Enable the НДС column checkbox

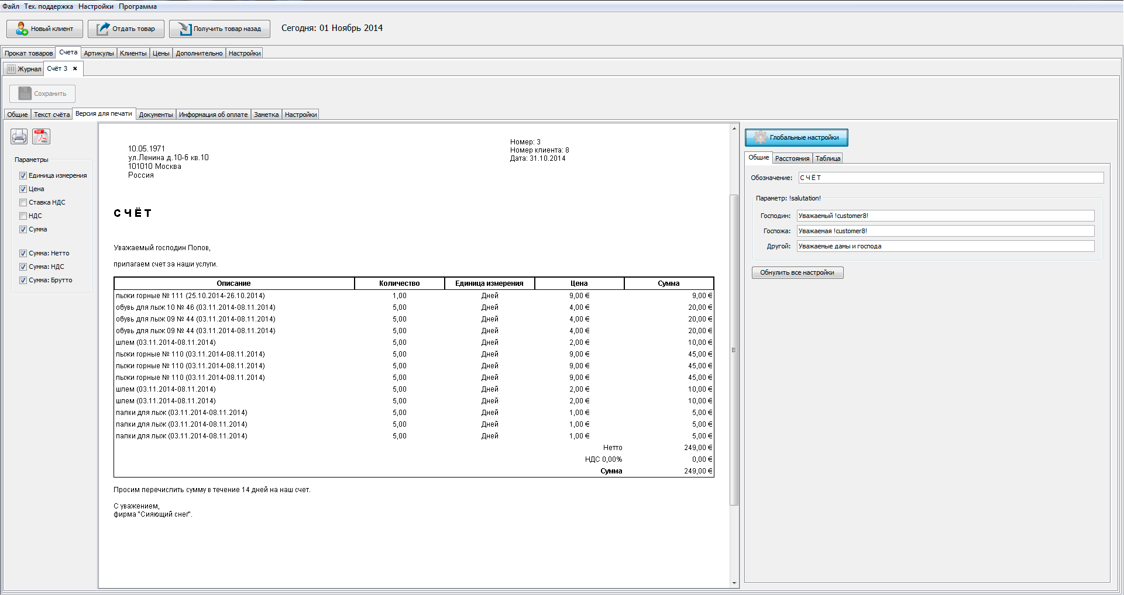23,216
